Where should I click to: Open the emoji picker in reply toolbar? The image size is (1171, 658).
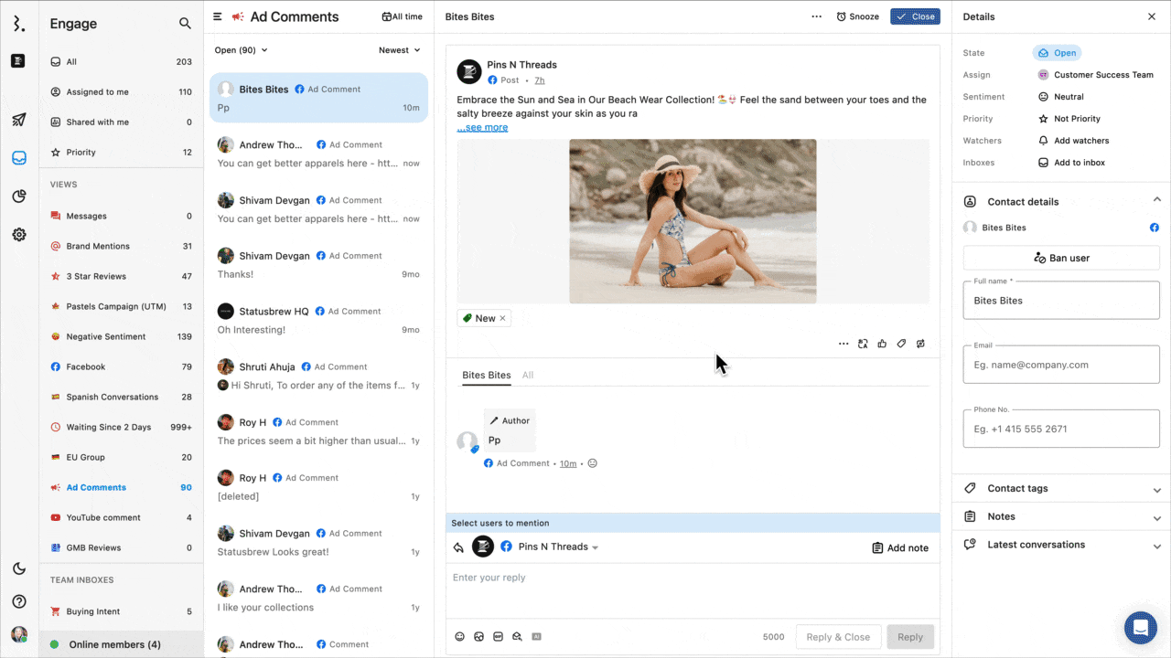pyautogui.click(x=459, y=637)
